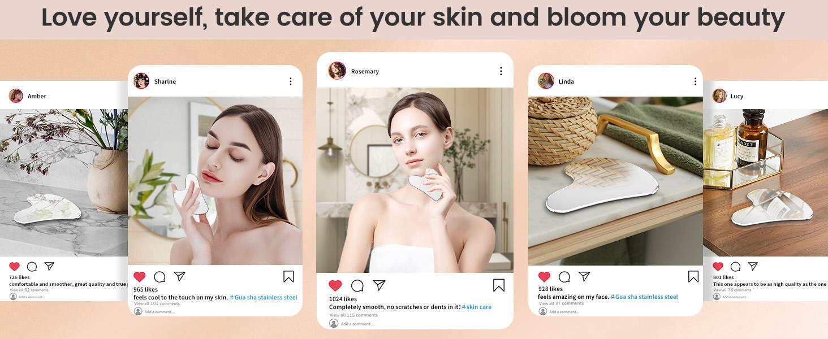The image size is (828, 339).
Task: Bookmark Rosemary's post
Action: tap(499, 285)
